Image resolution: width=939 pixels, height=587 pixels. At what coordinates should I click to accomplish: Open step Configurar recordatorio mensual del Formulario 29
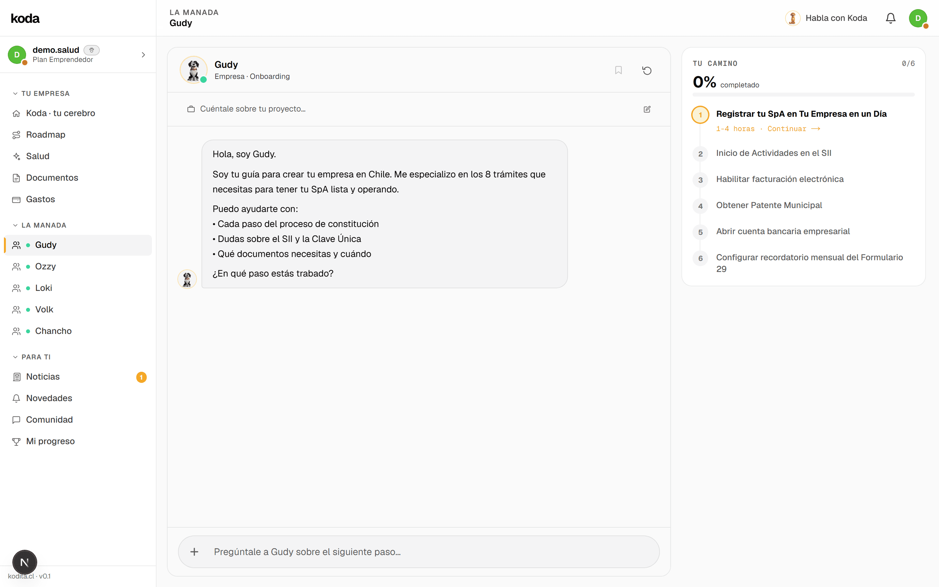pos(810,263)
